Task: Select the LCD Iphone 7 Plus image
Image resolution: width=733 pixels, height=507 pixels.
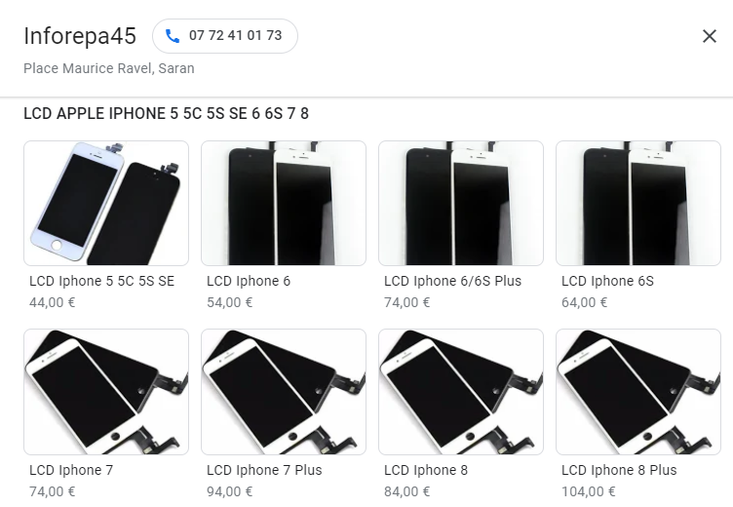Action: click(284, 392)
